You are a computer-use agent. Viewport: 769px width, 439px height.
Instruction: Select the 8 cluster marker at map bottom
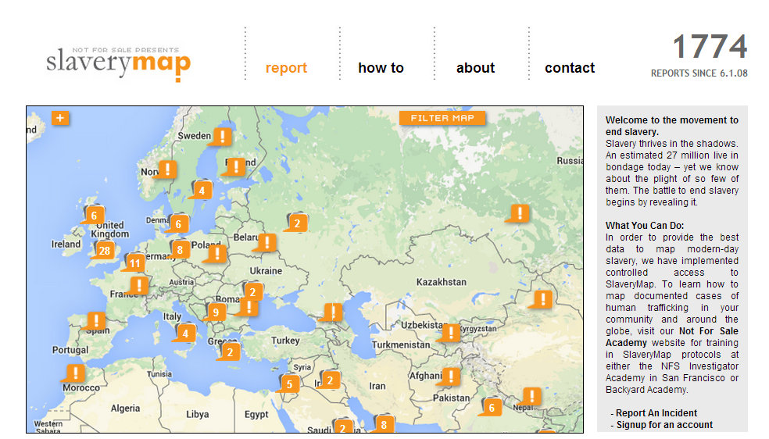pyautogui.click(x=384, y=425)
